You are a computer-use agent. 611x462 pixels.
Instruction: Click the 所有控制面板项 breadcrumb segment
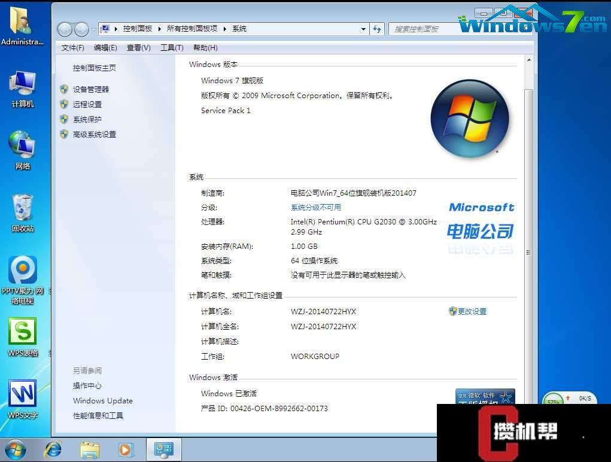tap(192, 29)
